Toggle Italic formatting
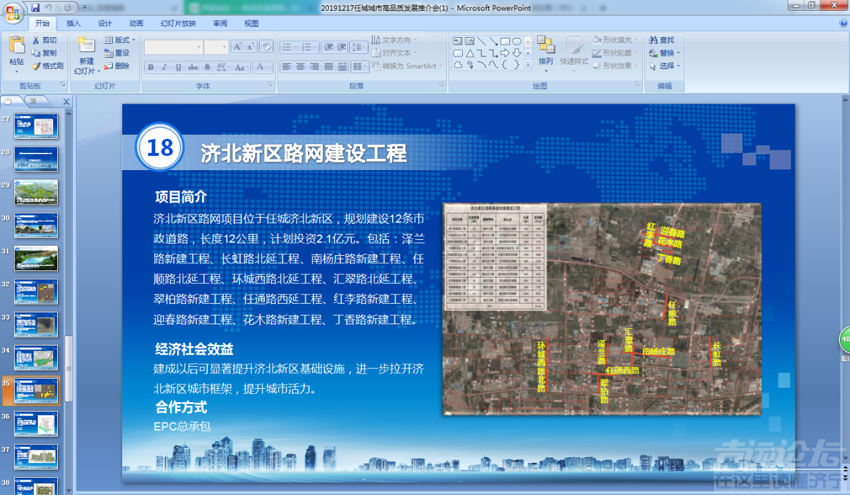The image size is (850, 495). pos(165,67)
